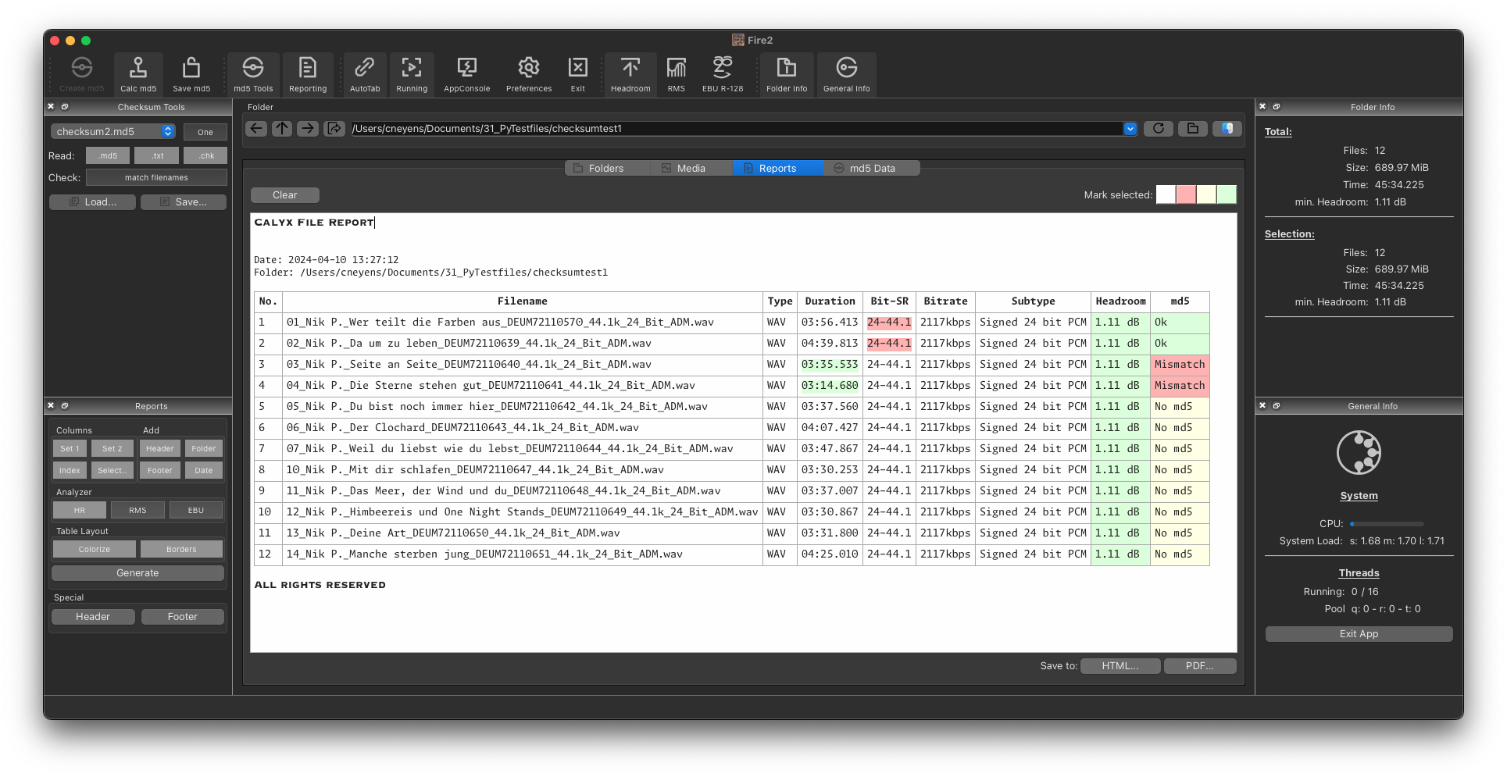Enable the Borders table layout option
This screenshot has width=1507, height=777.
point(181,549)
